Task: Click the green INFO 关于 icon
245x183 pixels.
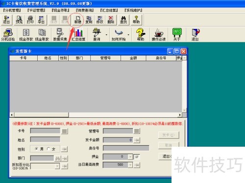Action: point(177,34)
